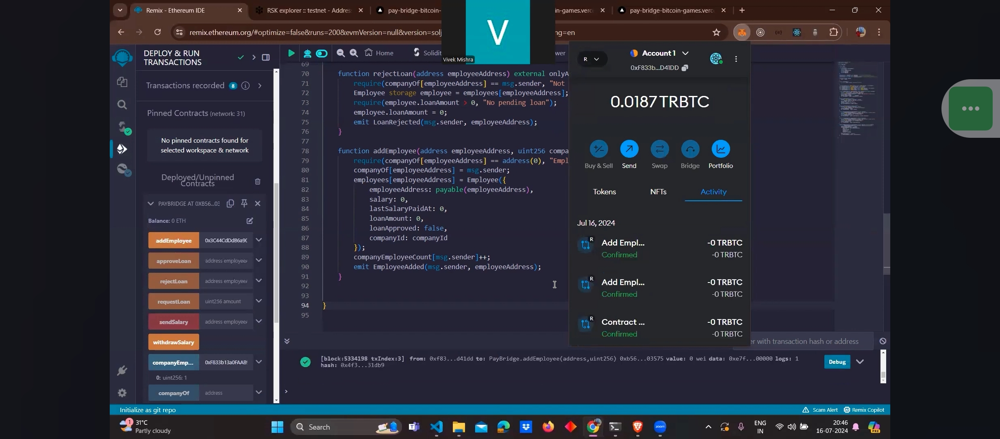The height and width of the screenshot is (439, 1000).
Task: Switch to the Tokens tab
Action: pyautogui.click(x=604, y=192)
